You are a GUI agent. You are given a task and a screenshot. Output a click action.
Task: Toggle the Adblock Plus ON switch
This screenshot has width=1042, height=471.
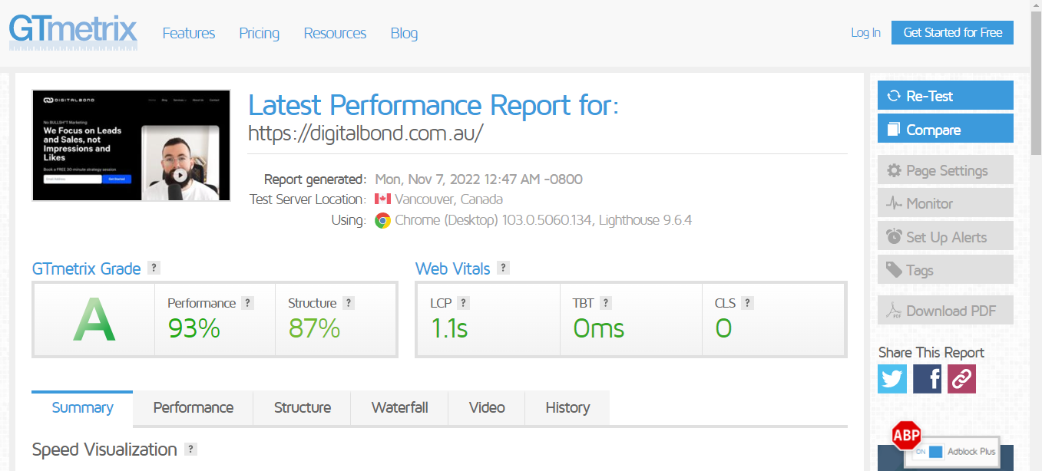point(929,452)
